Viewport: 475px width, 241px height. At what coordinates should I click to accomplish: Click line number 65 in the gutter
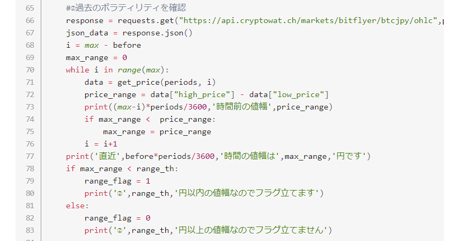point(29,9)
